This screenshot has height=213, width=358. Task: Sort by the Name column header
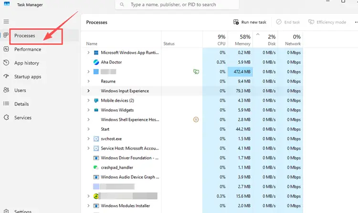pos(92,44)
